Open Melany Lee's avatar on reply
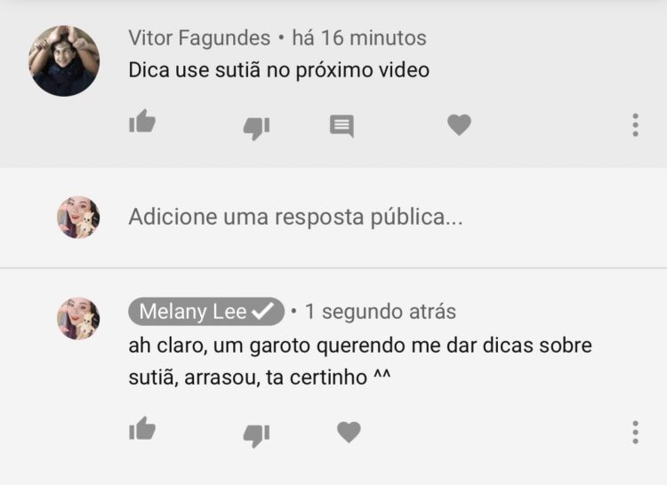The height and width of the screenshot is (485, 667). [78, 319]
